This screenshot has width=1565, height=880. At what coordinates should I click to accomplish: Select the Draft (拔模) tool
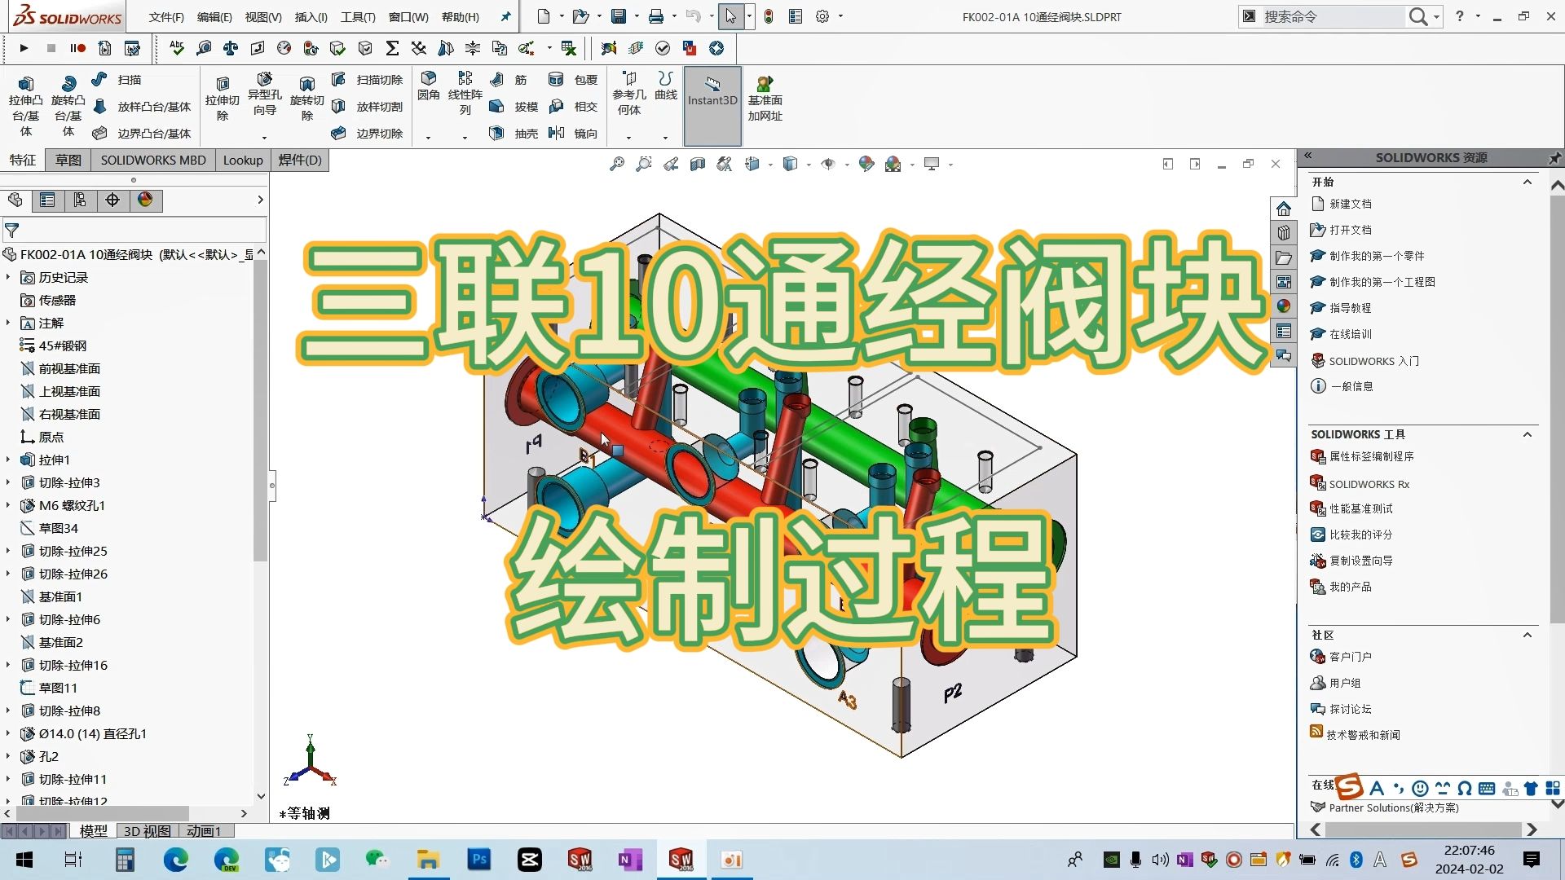(x=514, y=107)
